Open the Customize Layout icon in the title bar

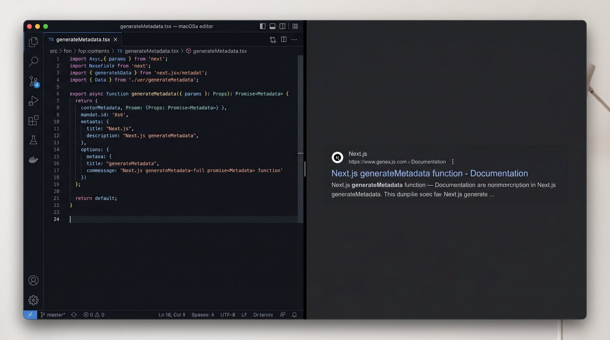coord(295,26)
